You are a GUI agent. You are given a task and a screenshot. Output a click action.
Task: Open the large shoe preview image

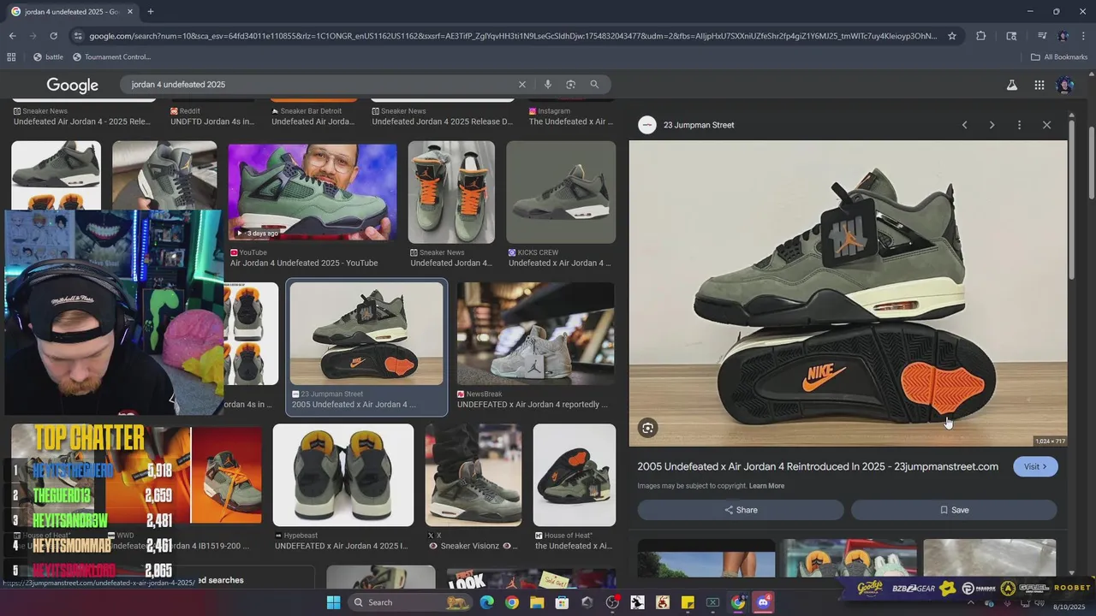[x=849, y=293]
